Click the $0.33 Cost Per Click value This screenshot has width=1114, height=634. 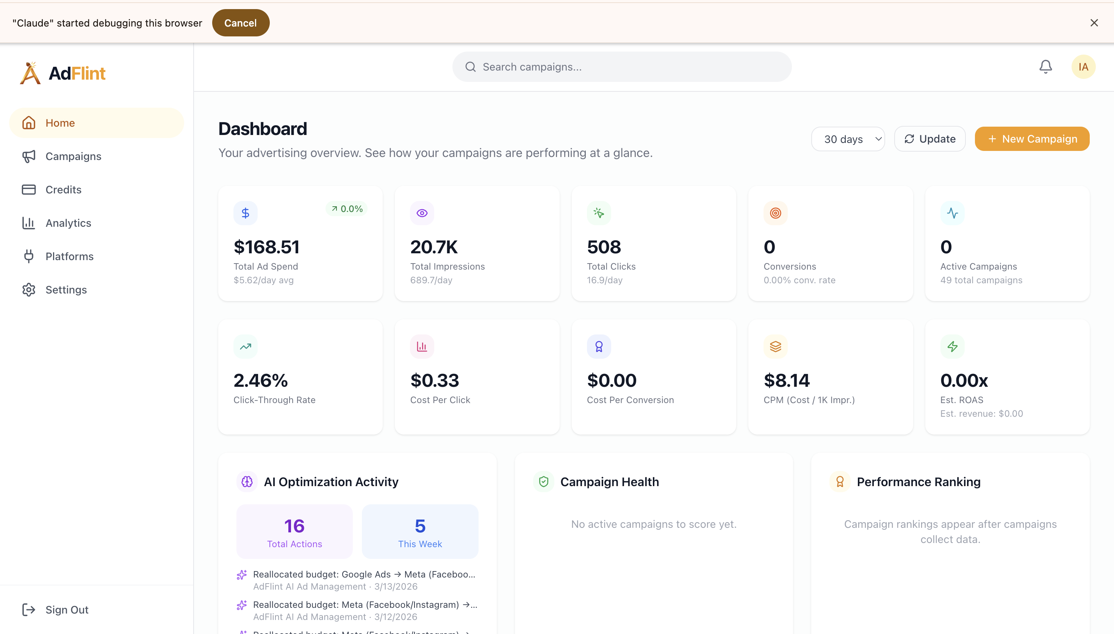(x=435, y=381)
